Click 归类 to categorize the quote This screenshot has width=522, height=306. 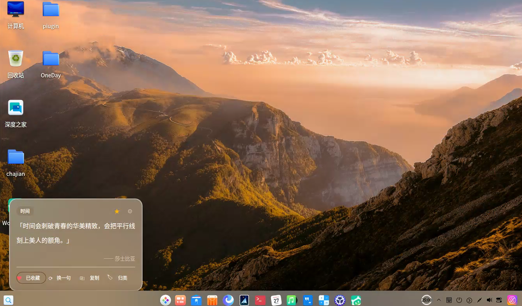click(x=118, y=278)
